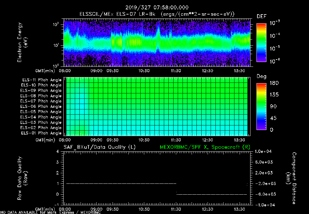Screen dimensions: 309x214
Task: Select the ELS-10 Pitch Angle row label
Action: [x=41, y=85]
